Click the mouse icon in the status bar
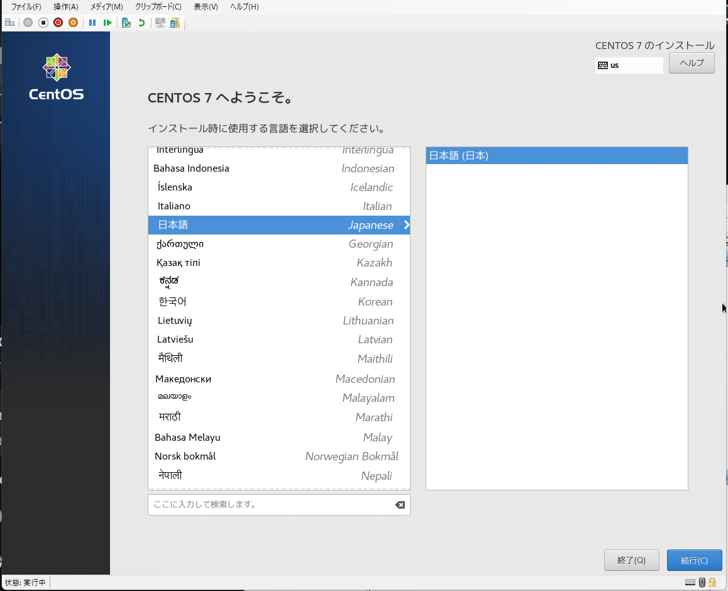This screenshot has height=591, width=728. click(702, 582)
